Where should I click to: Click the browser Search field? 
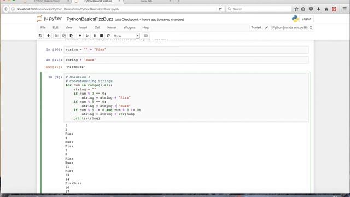coord(259,9)
